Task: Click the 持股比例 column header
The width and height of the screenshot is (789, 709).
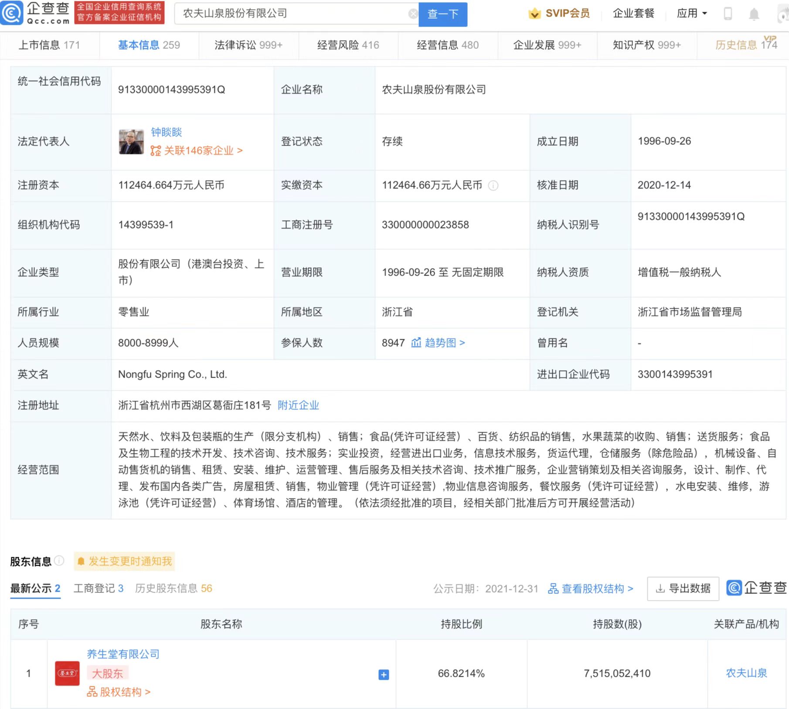Action: (x=461, y=624)
